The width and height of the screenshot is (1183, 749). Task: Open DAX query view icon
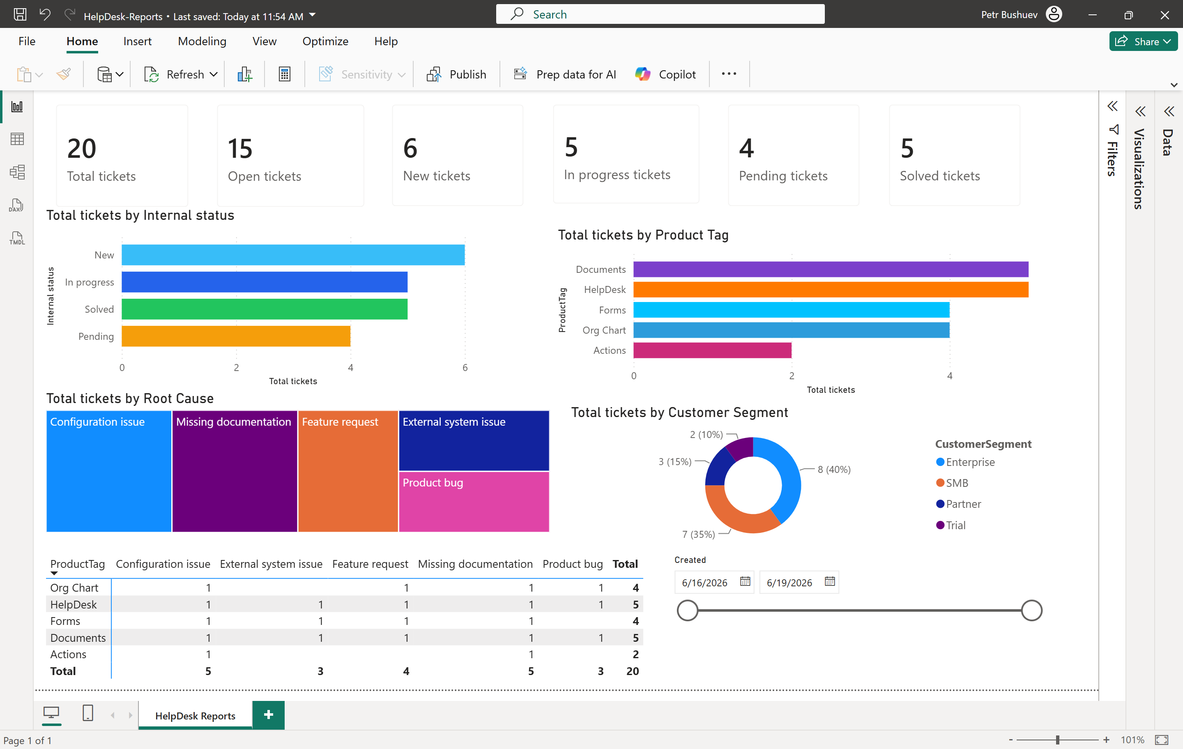[16, 205]
